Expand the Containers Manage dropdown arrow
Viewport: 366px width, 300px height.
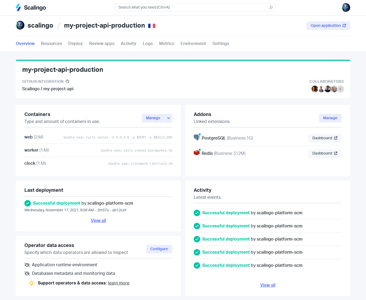coord(169,118)
